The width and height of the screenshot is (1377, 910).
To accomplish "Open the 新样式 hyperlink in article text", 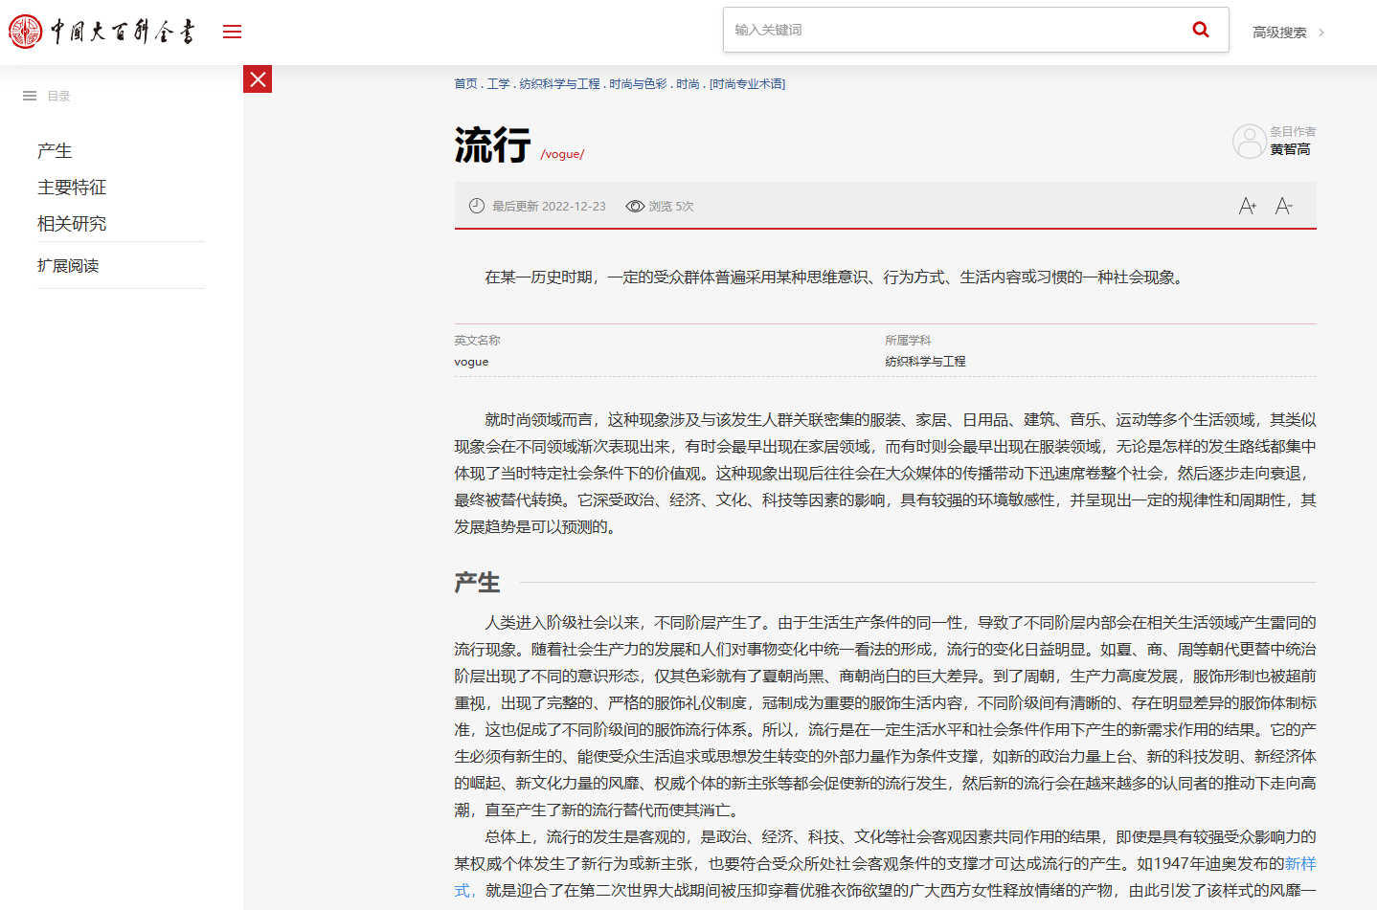I will (x=1299, y=863).
